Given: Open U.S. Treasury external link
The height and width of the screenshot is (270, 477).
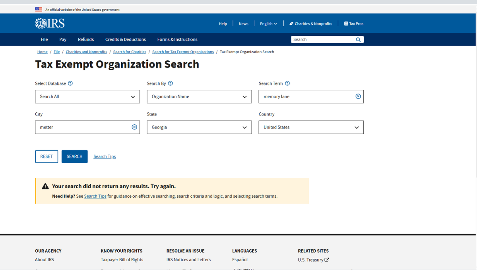Looking at the screenshot, I should pyautogui.click(x=313, y=260).
